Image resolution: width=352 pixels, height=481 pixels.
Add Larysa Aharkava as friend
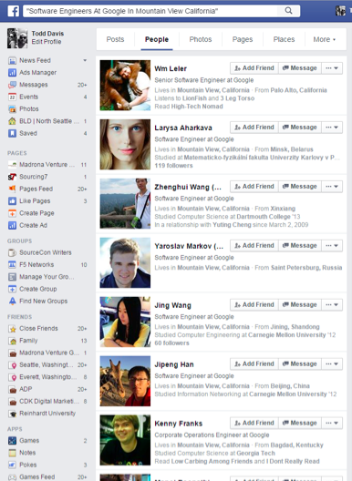pyautogui.click(x=254, y=128)
